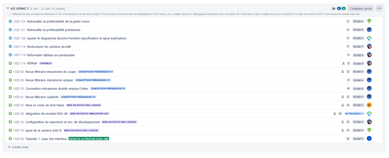Click the story icon of VIZZ-114
This screenshot has height=158, width=389.
point(11,63)
